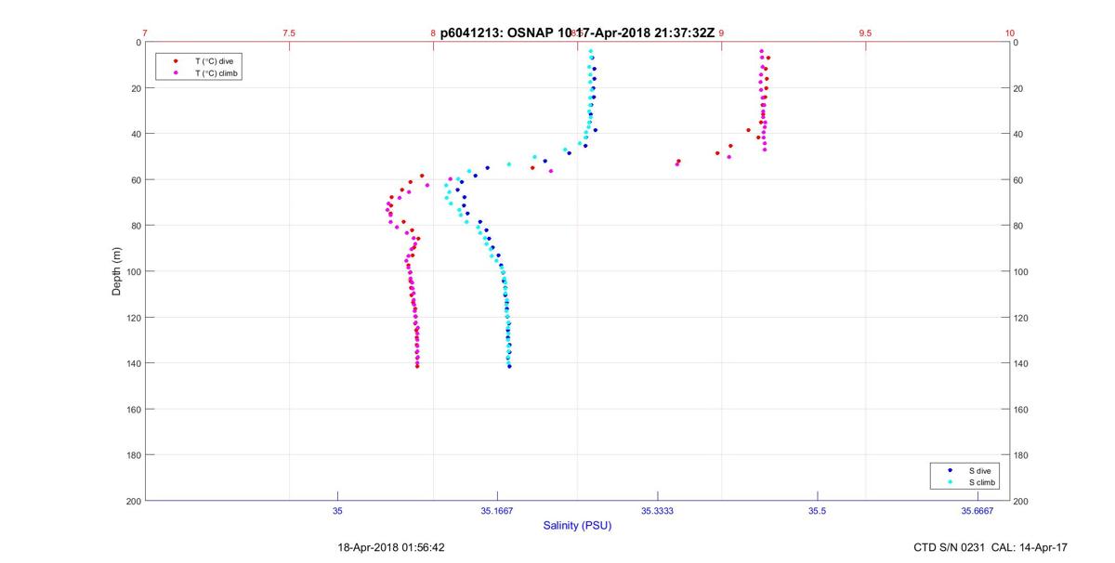1115x563 pixels.
Task: Click the red 9 temperature tick label
Action: coord(721,33)
